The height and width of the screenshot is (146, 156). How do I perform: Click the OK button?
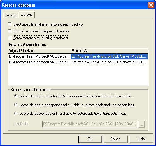[90, 139]
